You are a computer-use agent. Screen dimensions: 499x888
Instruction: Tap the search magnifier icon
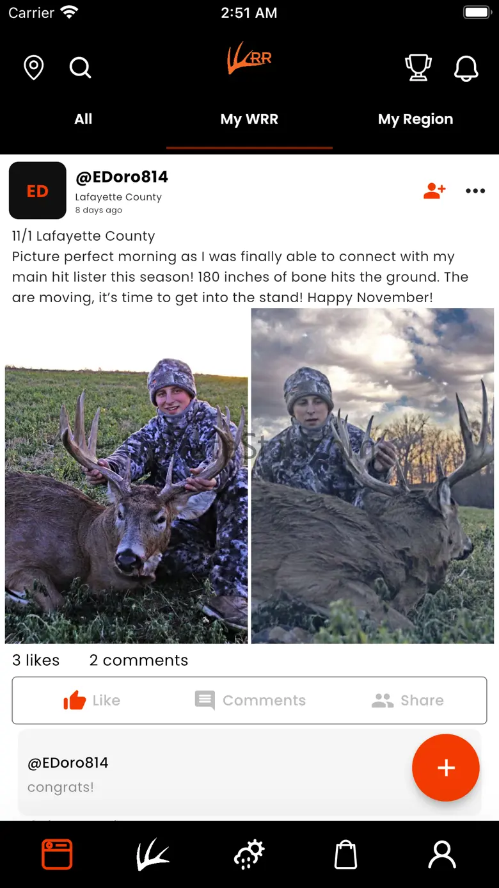[x=81, y=67]
